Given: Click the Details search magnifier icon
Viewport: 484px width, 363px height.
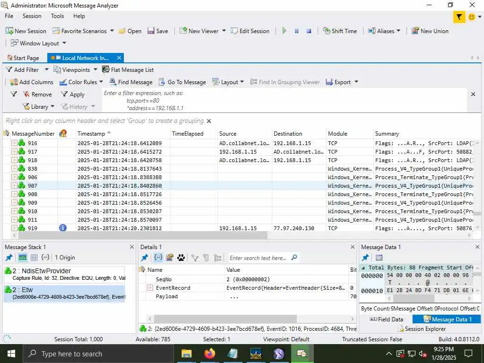Looking at the screenshot, I should tap(294, 258).
